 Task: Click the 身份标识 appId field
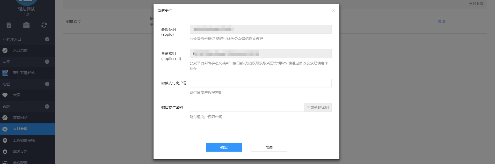pos(261,29)
